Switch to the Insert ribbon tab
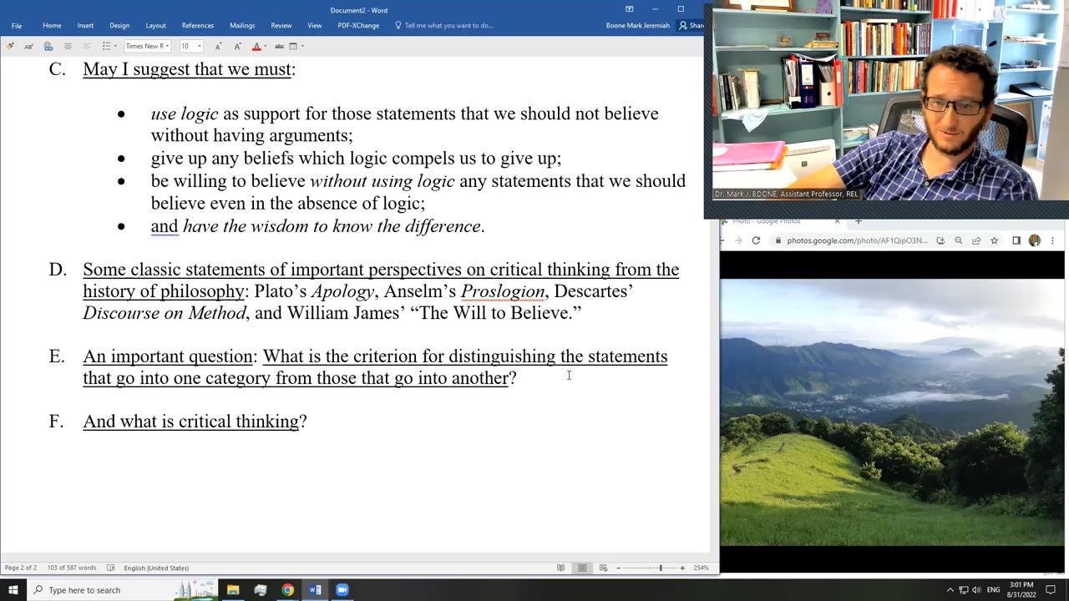The width and height of the screenshot is (1069, 601). click(x=85, y=25)
